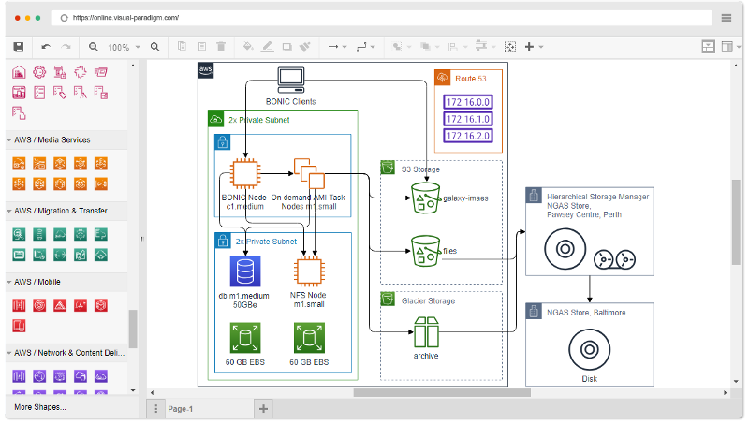The width and height of the screenshot is (749, 425).
Task: Add a new page with plus icon
Action: (x=264, y=409)
